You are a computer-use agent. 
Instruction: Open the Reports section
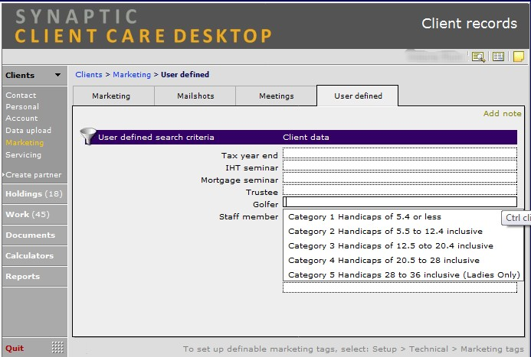[34, 276]
